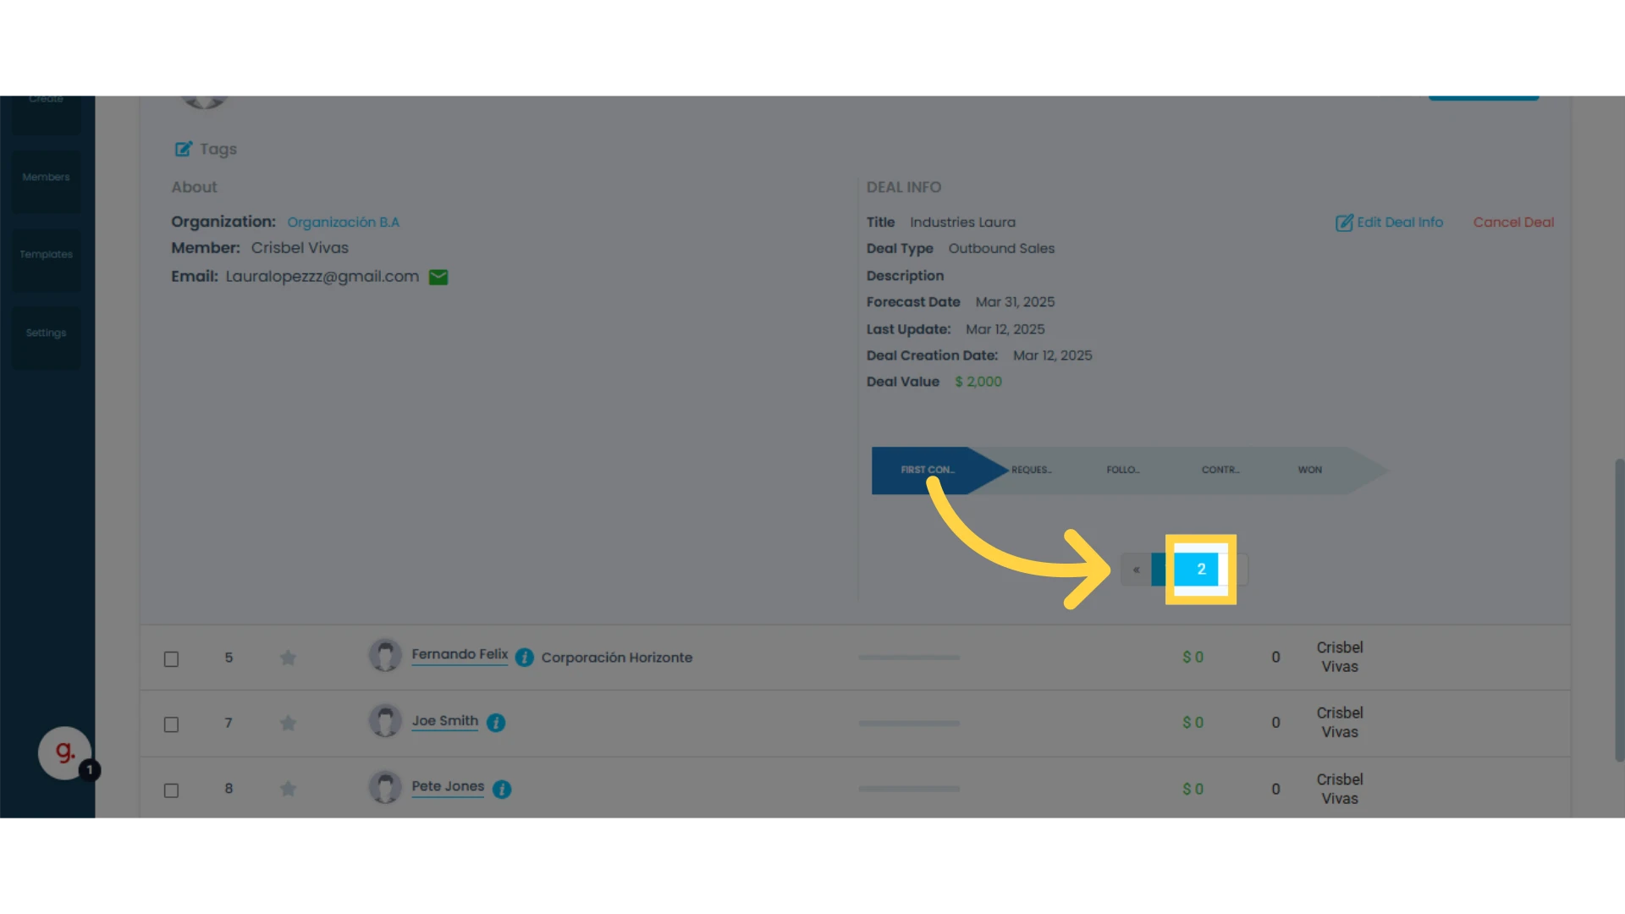The width and height of the screenshot is (1625, 914).
Task: Open Joe Smith contact link
Action: 445,720
